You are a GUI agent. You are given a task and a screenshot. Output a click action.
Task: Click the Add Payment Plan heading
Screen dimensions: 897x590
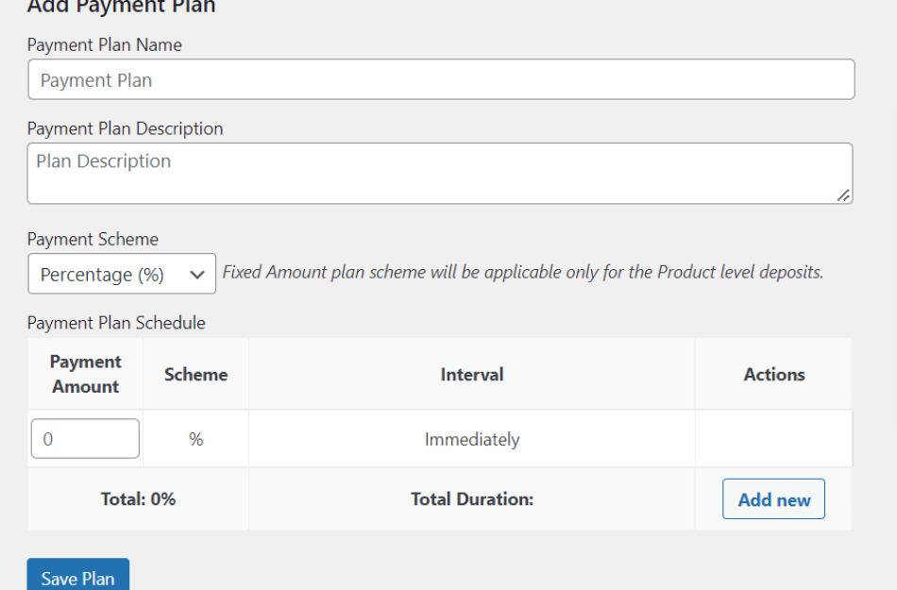[121, 8]
